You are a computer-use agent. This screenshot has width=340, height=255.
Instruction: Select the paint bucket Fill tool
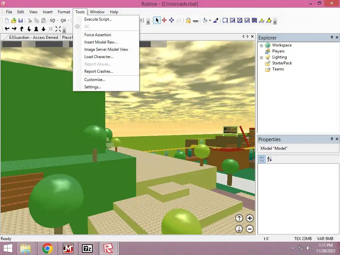click(x=205, y=20)
